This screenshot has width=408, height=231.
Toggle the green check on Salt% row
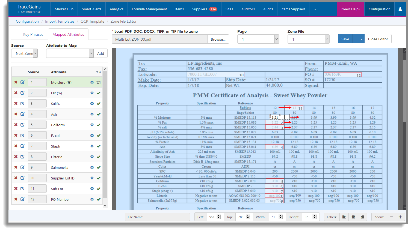pyautogui.click(x=99, y=103)
